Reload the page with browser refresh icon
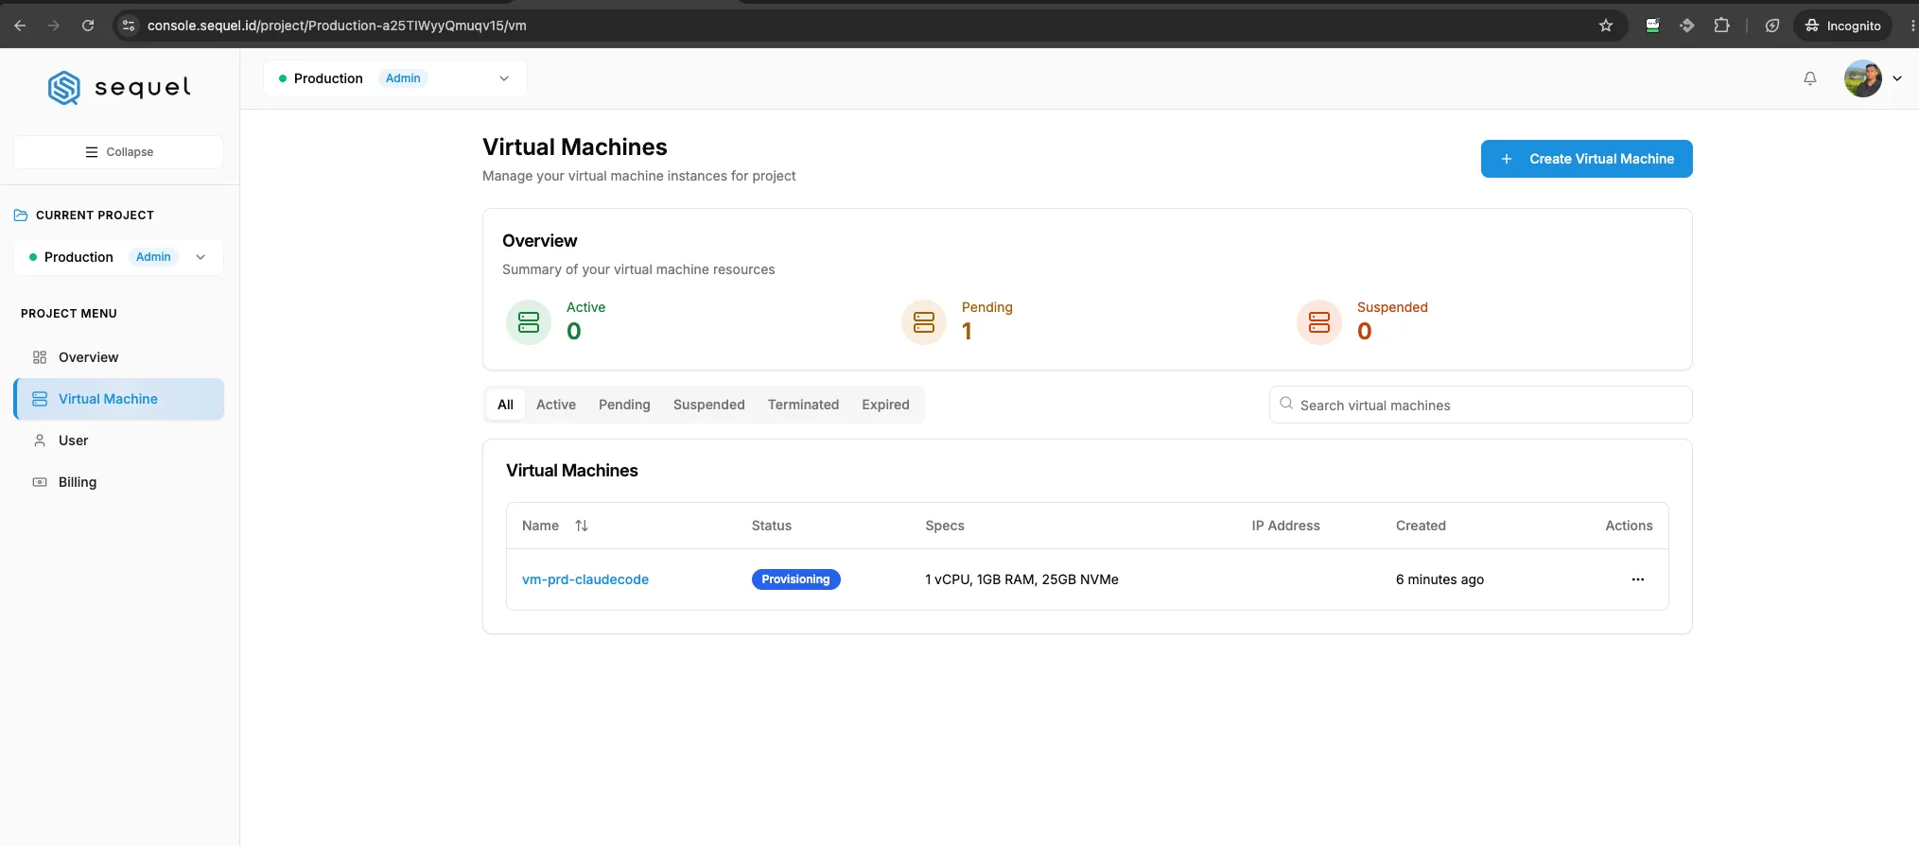1919x846 pixels. click(88, 26)
